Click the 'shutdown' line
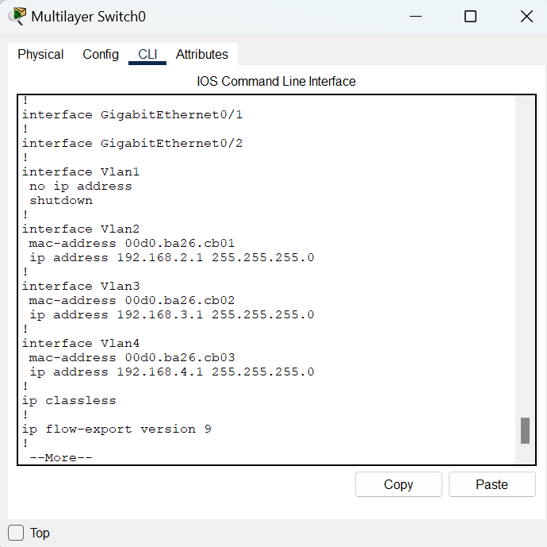This screenshot has height=547, width=547. pos(61,201)
